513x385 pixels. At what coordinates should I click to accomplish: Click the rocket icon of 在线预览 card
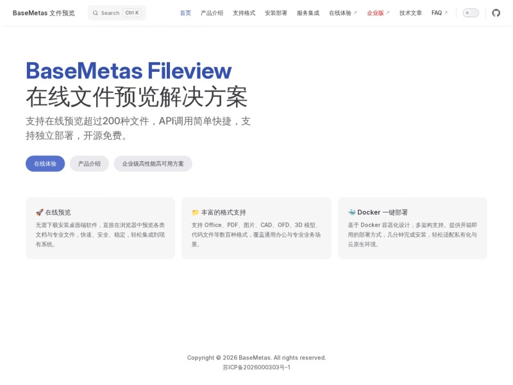[39, 212]
